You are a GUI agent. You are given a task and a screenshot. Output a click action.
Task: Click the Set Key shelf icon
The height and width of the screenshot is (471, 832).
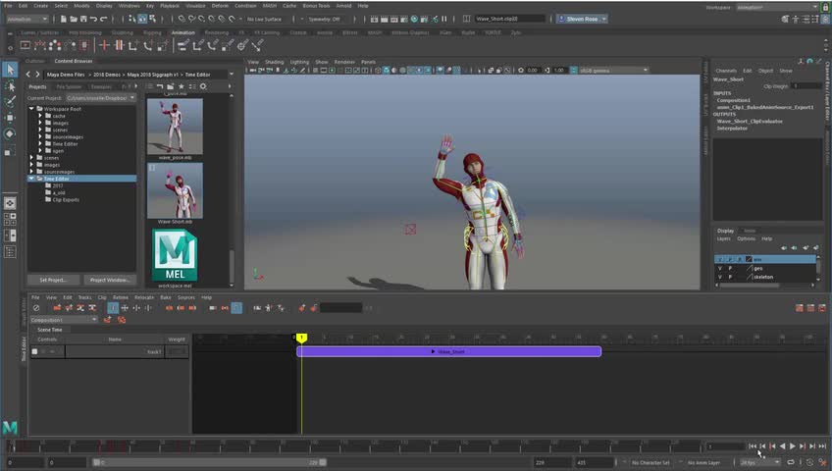104,45
